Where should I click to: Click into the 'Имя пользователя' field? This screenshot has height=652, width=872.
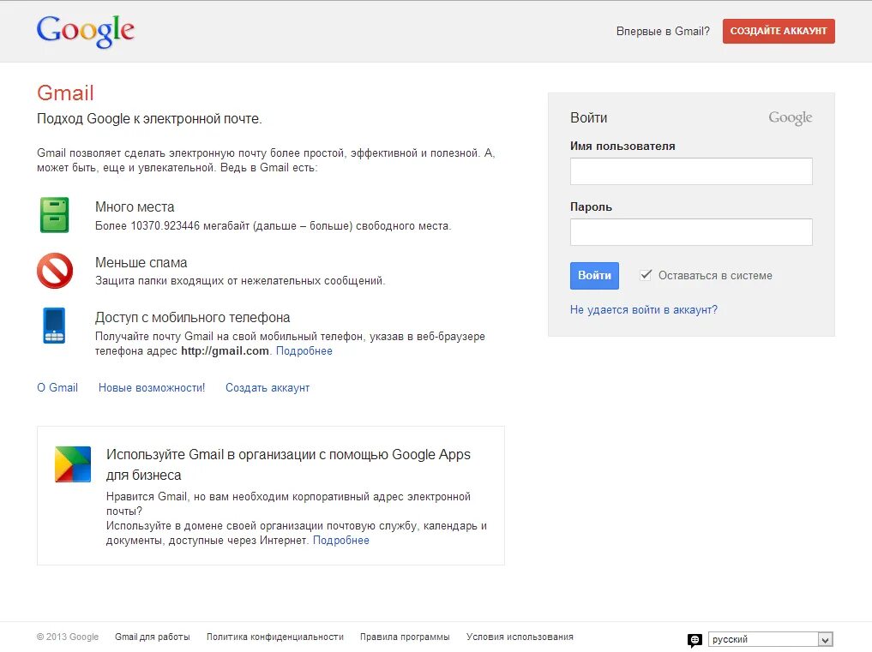pos(691,171)
